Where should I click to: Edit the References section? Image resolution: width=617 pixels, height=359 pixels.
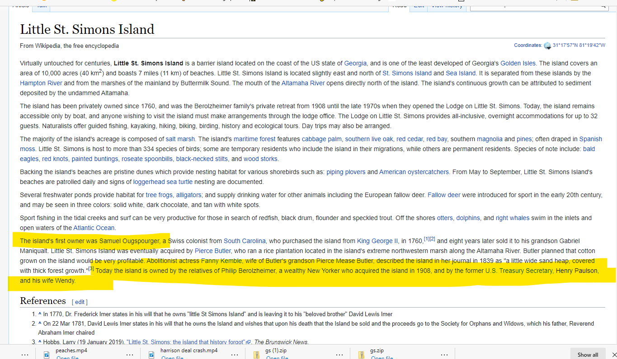(x=80, y=302)
